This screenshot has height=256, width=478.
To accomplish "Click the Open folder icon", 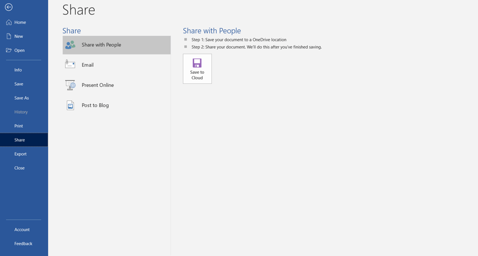I will click(9, 50).
